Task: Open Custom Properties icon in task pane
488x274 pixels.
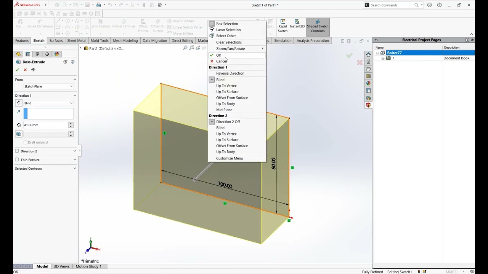Action: coord(368,91)
